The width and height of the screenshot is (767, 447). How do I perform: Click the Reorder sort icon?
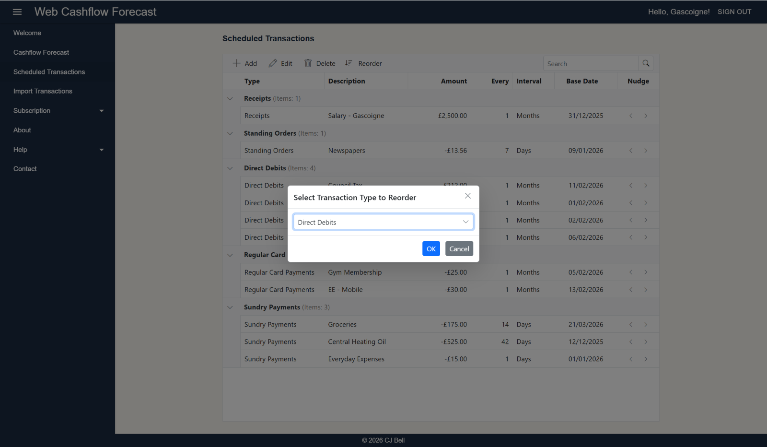[x=349, y=63]
